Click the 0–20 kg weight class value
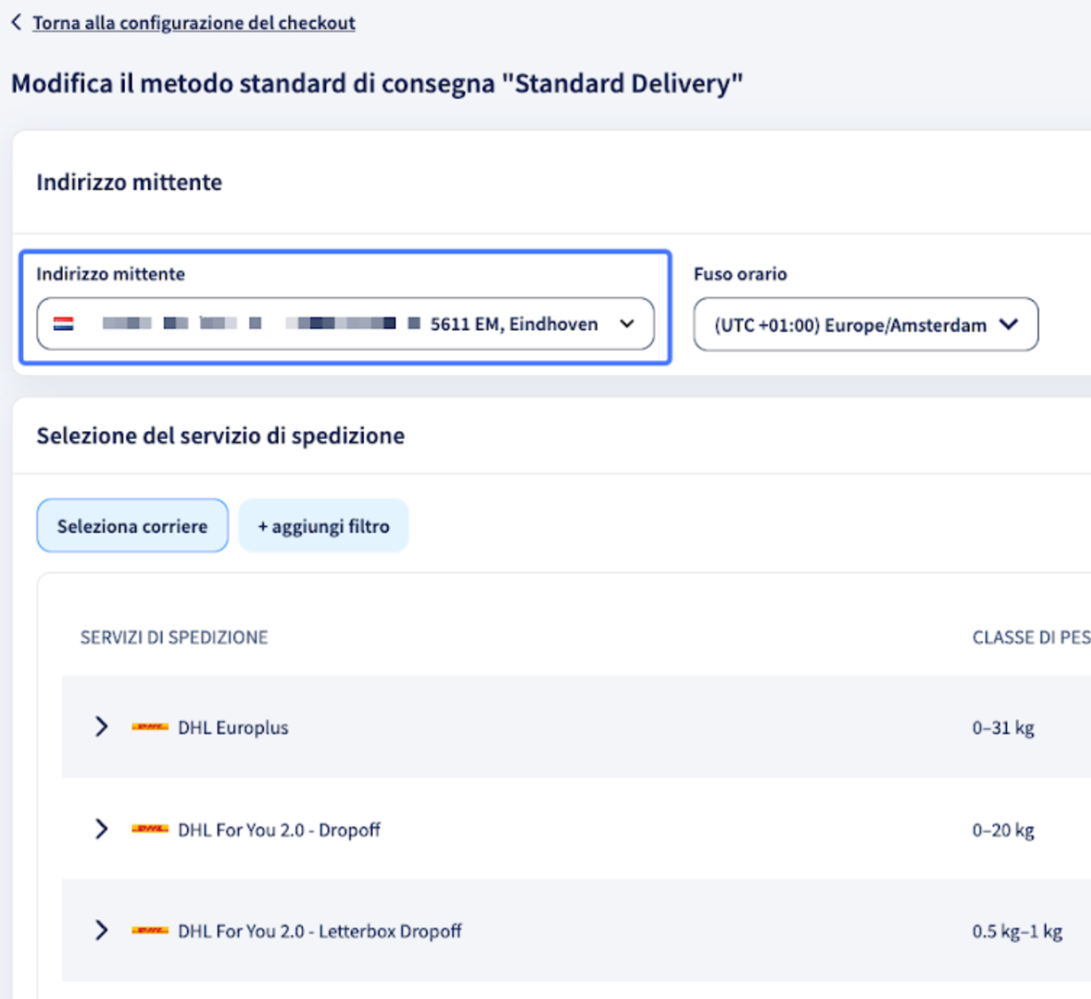Image resolution: width=1091 pixels, height=999 pixels. coord(1003,830)
